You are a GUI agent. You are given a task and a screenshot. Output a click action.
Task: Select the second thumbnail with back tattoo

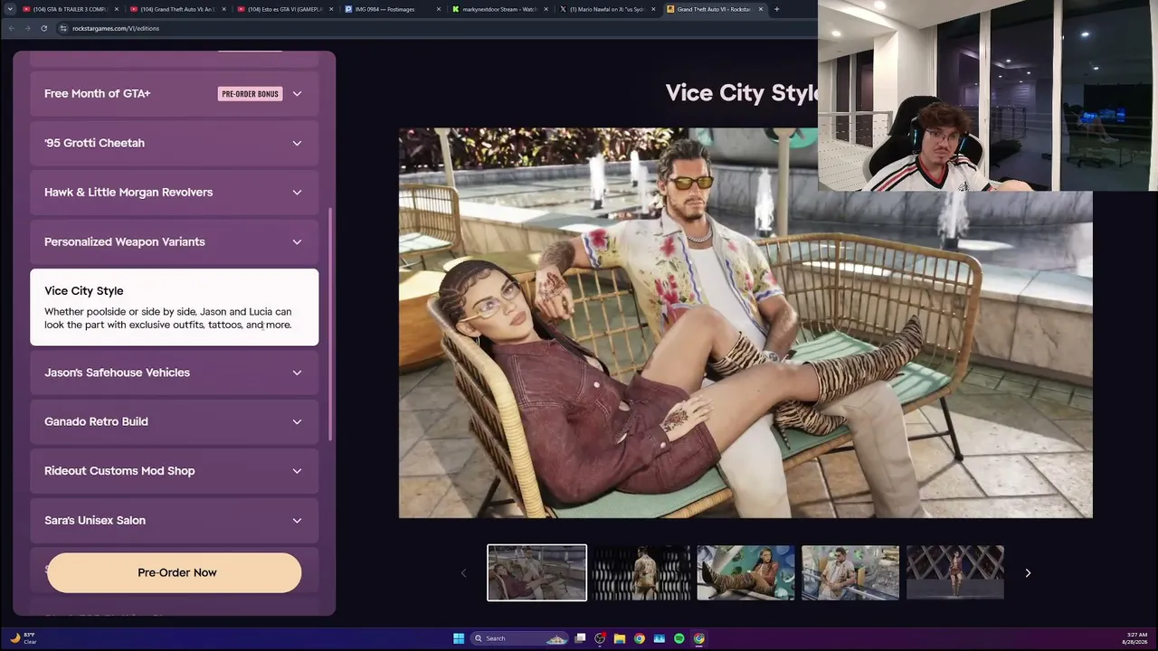pos(641,572)
